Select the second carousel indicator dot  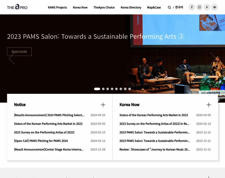pos(103,89)
